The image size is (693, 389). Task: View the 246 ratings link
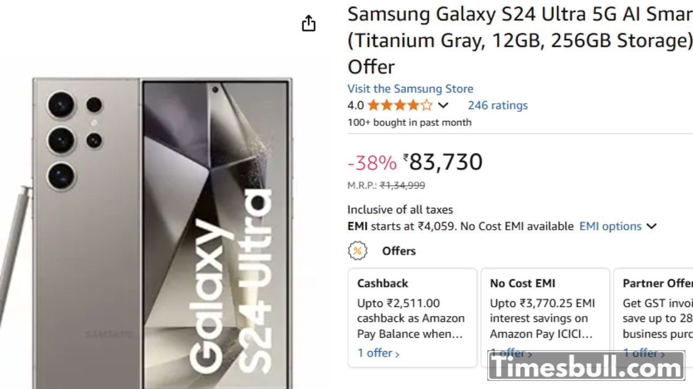(x=498, y=105)
